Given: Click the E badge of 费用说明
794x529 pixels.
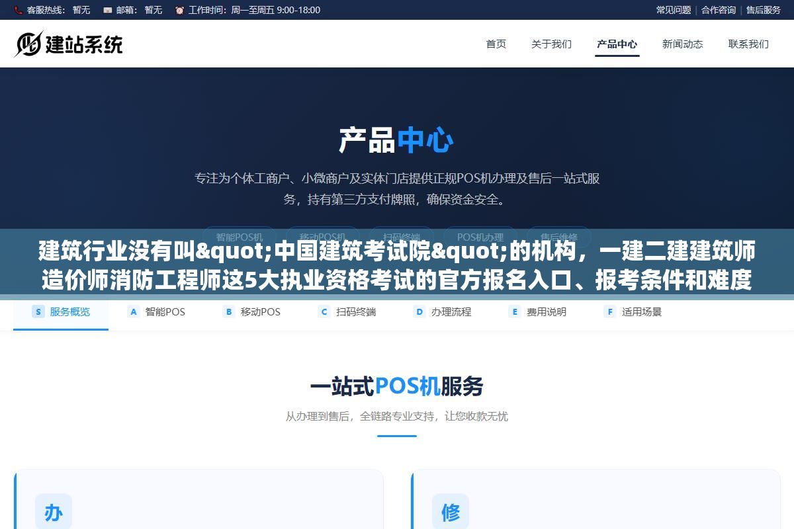Looking at the screenshot, I should pyautogui.click(x=515, y=312).
